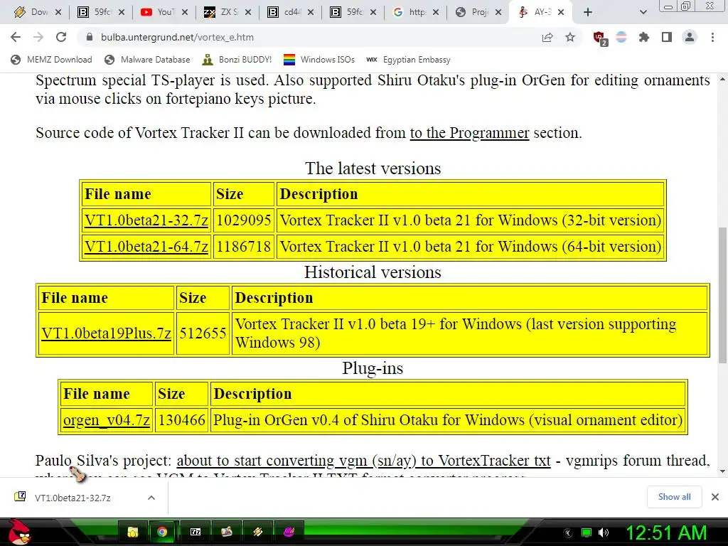Click the 12:51 AM taskbar clock
728x546 pixels.
coord(665,532)
